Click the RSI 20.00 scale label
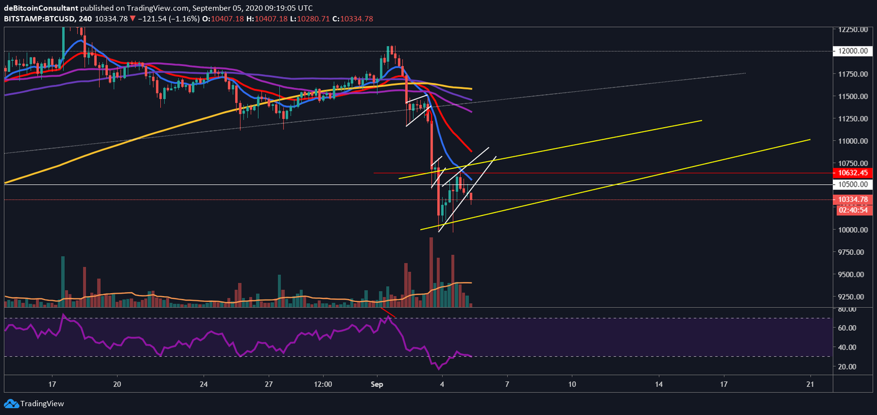The image size is (877, 415). pos(848,367)
